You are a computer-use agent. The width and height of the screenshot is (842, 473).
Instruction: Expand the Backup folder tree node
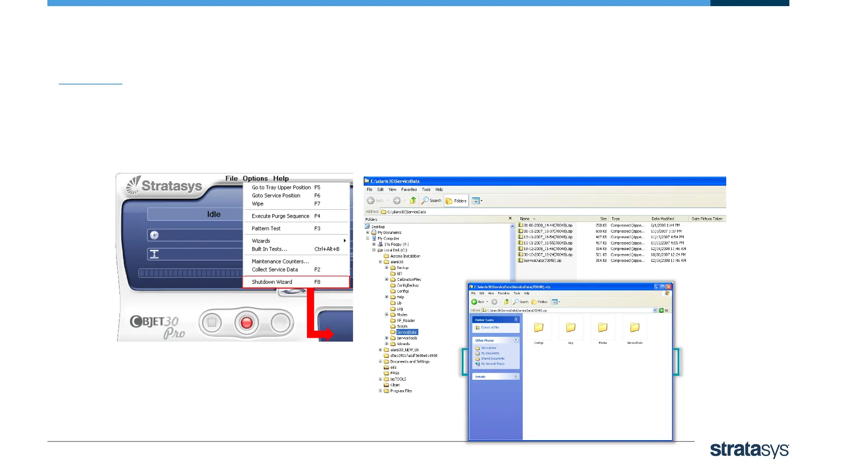click(386, 268)
